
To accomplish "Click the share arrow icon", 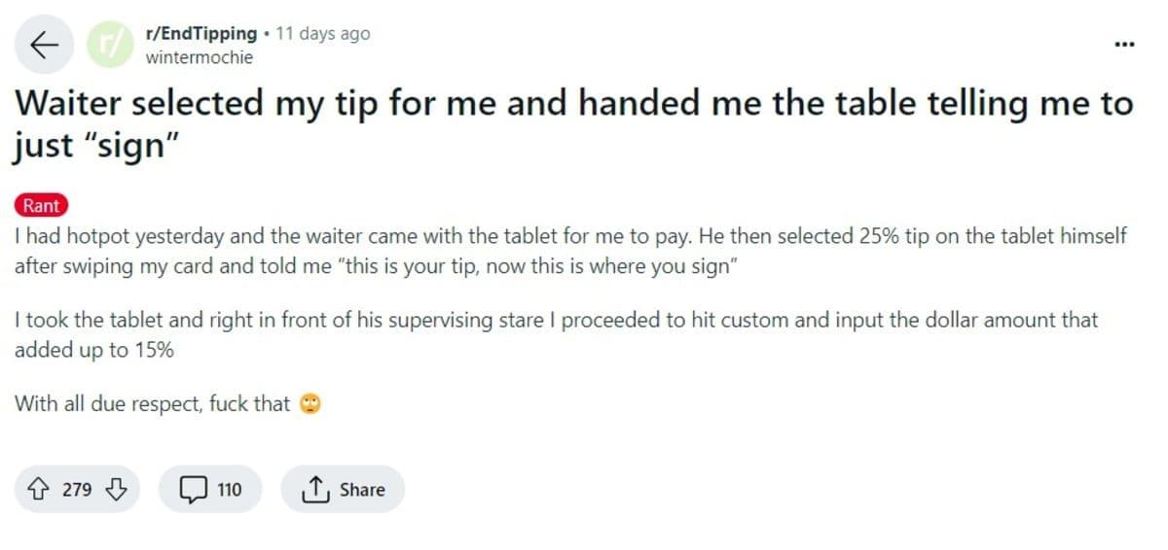I will tap(313, 490).
